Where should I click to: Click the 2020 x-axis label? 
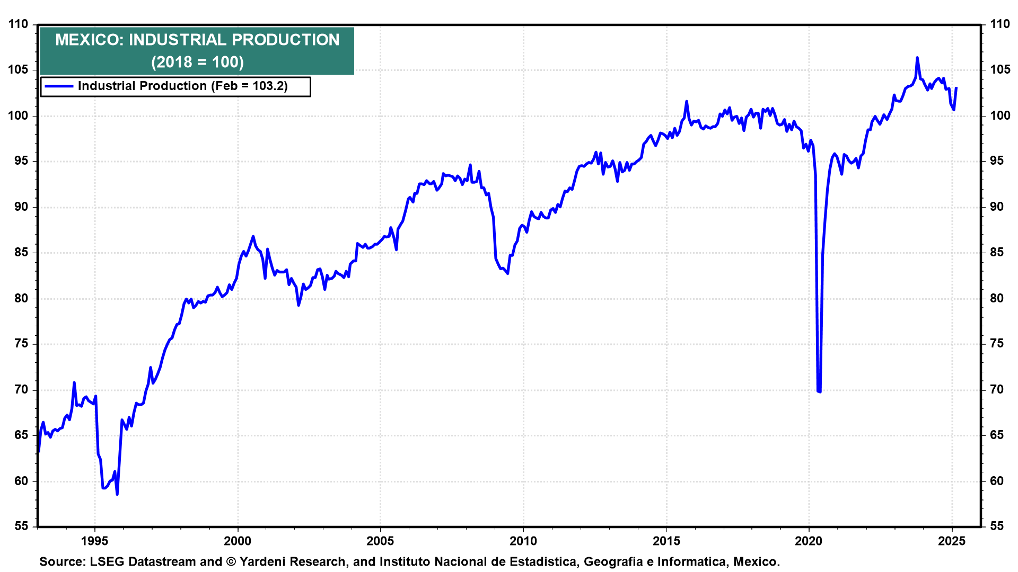pyautogui.click(x=809, y=541)
